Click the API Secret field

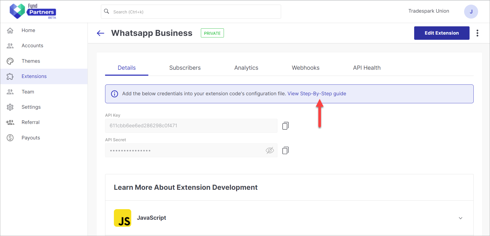click(191, 150)
